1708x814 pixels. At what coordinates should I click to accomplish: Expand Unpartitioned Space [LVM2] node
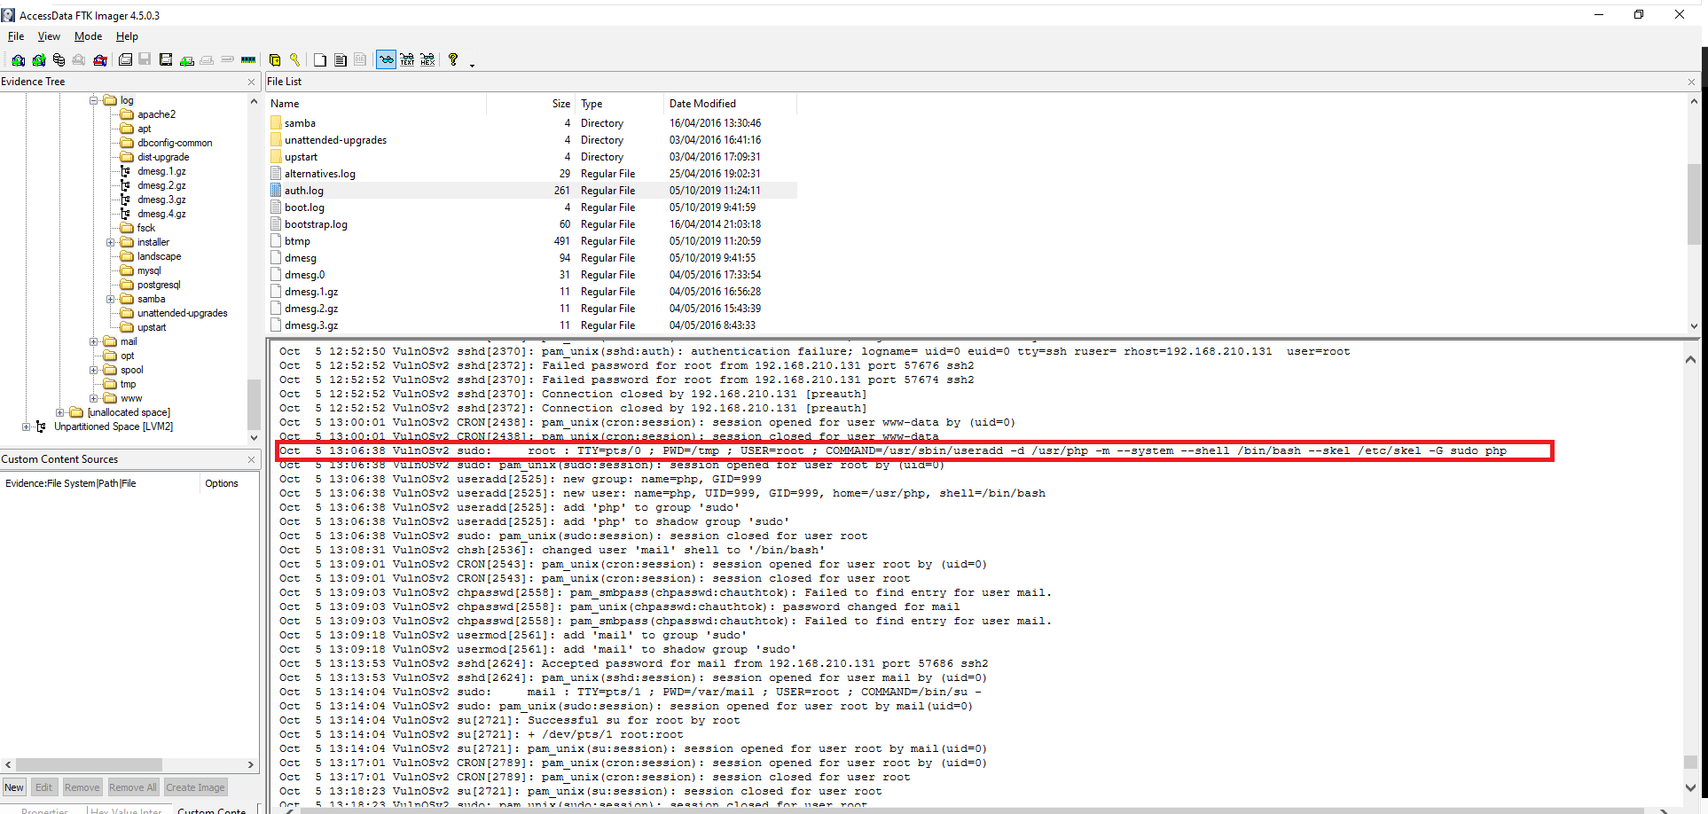pos(26,427)
